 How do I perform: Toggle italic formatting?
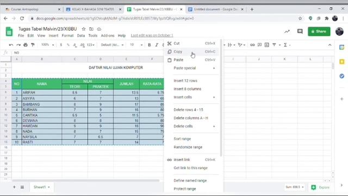[157, 45]
